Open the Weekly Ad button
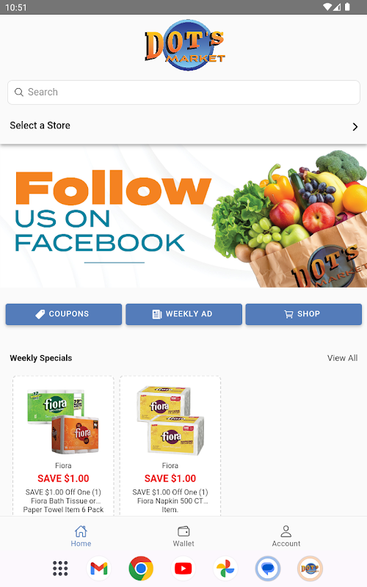This screenshot has width=367, height=587. [183, 314]
